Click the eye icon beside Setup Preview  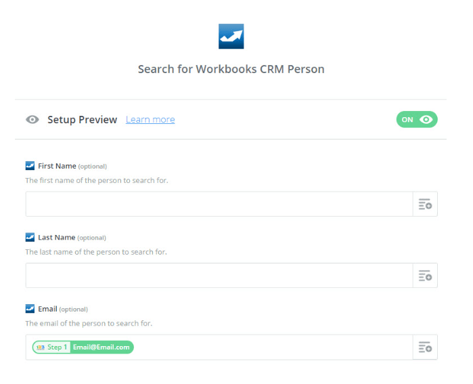[32, 120]
